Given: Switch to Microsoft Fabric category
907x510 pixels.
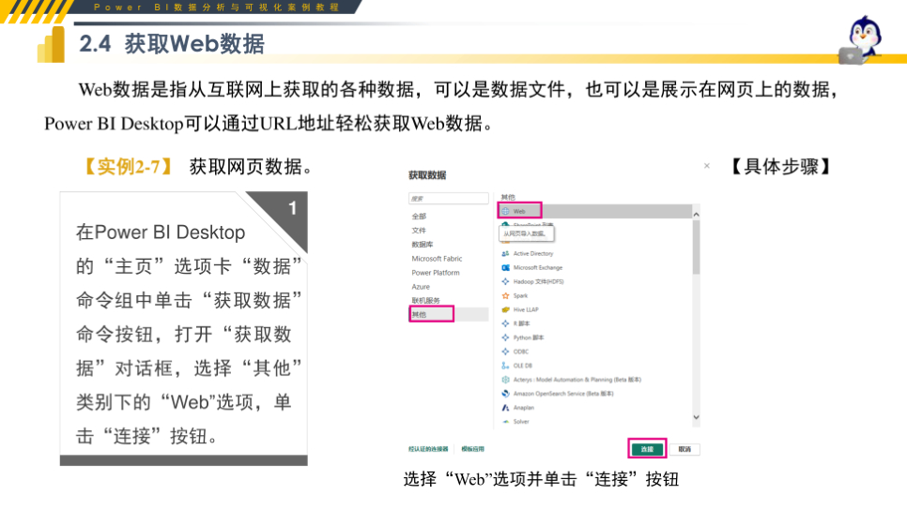Looking at the screenshot, I should click(x=437, y=259).
